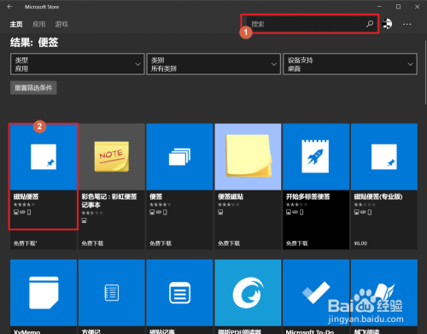Open the Foxit PDF reader icon
427x334 pixels.
point(248,293)
